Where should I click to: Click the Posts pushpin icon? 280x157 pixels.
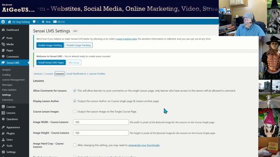click(3, 38)
